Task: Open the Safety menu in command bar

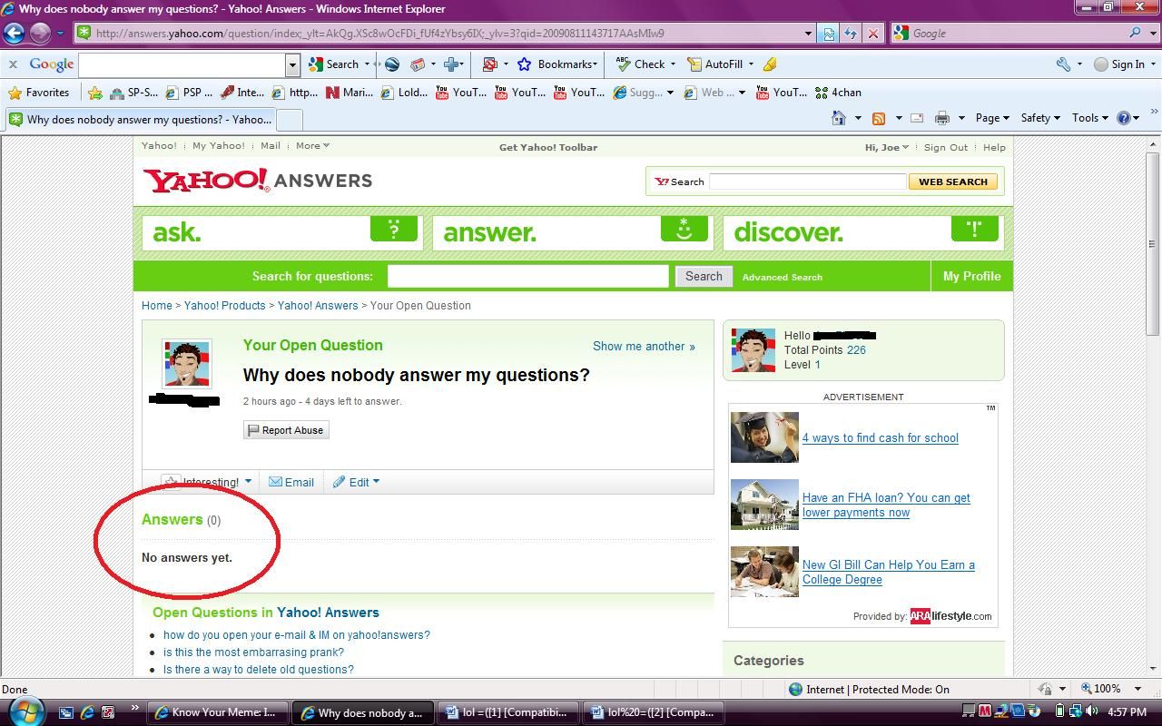Action: tap(1040, 118)
